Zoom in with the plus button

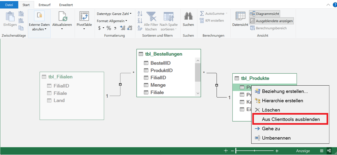point(277,151)
